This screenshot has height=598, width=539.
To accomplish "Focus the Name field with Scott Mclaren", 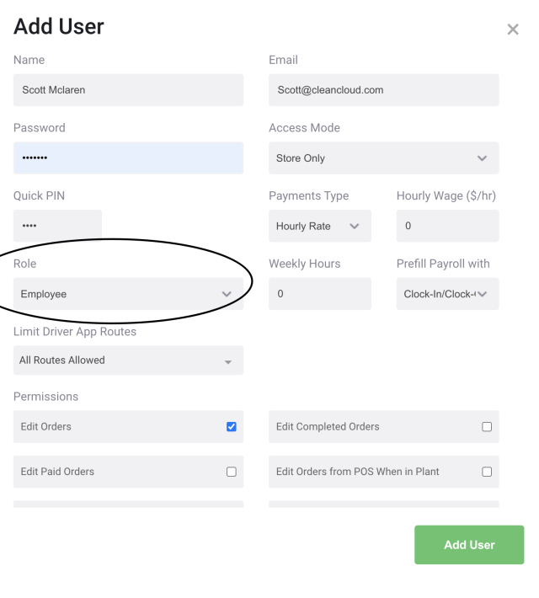I will click(128, 90).
